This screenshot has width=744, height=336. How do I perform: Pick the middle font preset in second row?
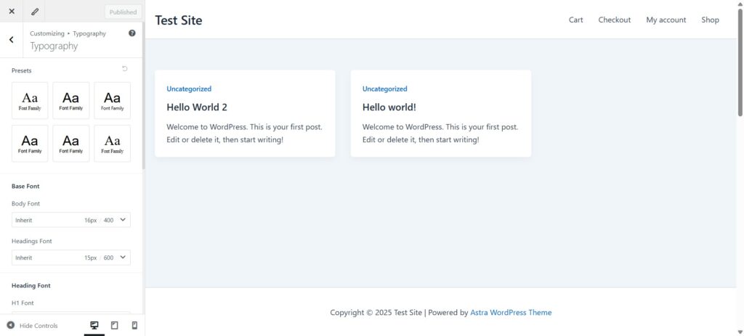pyautogui.click(x=71, y=143)
